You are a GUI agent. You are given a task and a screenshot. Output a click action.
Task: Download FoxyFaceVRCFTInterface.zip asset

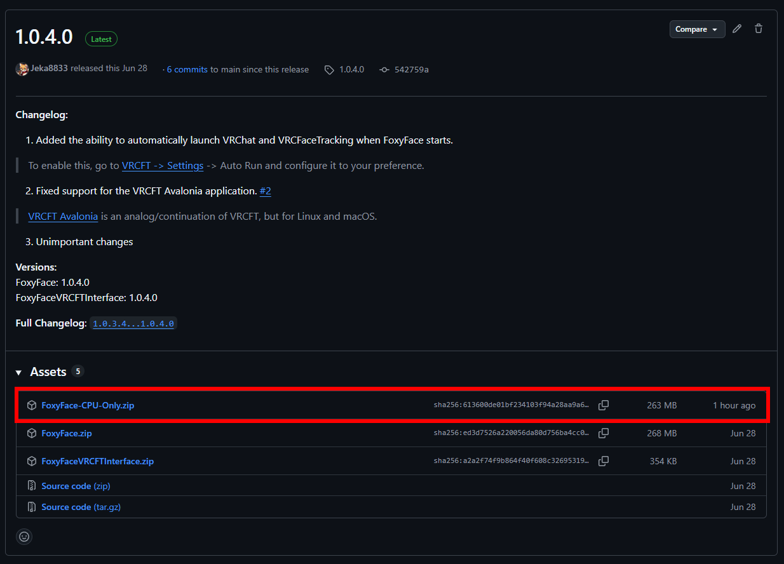[x=97, y=461]
